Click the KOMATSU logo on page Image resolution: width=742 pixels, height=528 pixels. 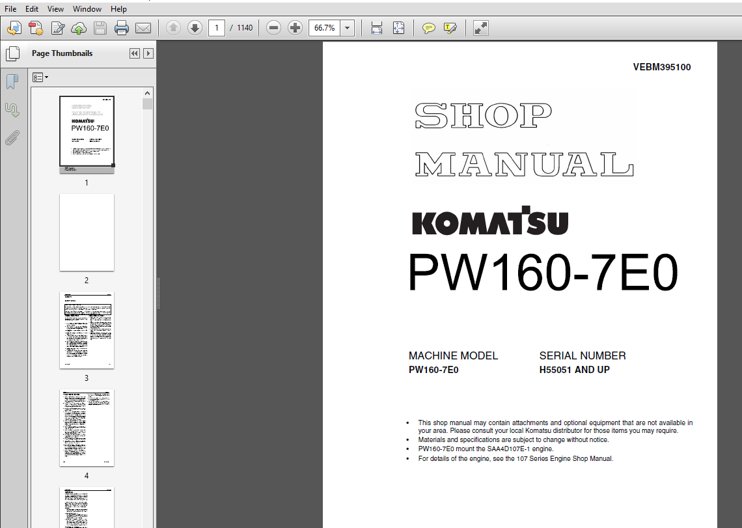click(489, 221)
